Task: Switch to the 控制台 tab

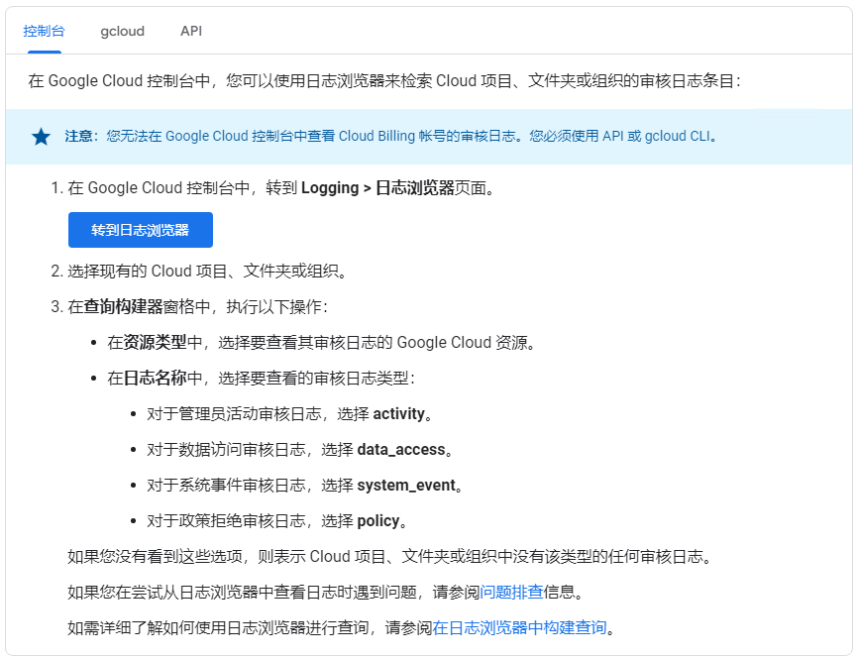Action: (x=44, y=31)
